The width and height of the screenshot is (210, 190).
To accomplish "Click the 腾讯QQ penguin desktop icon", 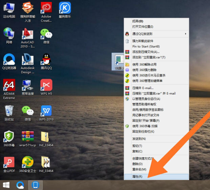I will coord(46,62).
